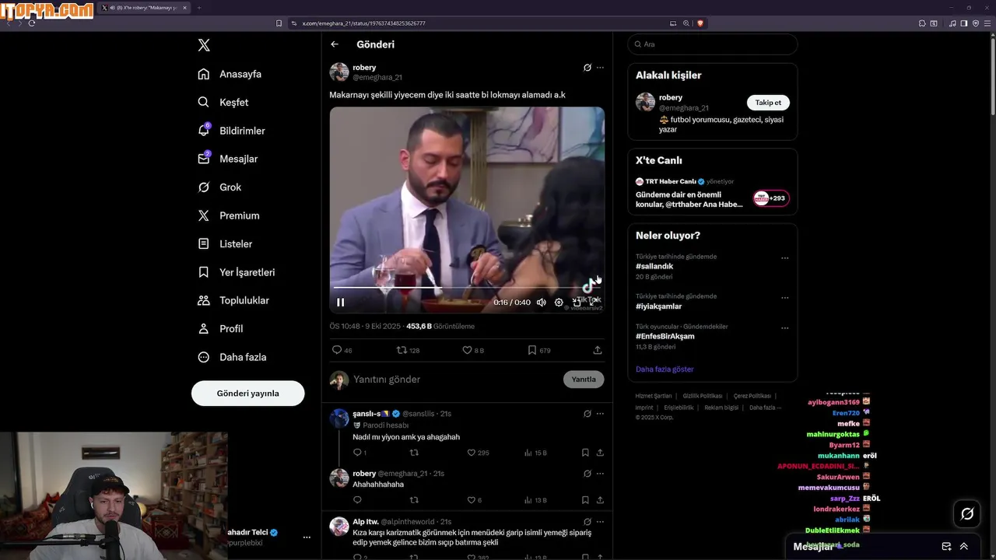This screenshot has height=560, width=996.
Task: Open Listeler in the sidebar
Action: 225,243
